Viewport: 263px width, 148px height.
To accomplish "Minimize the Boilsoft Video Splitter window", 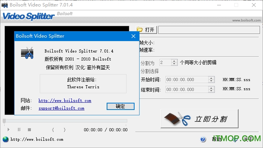I will point(219,5).
